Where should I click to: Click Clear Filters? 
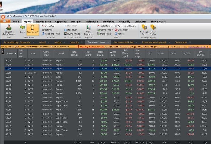click(x=121, y=30)
